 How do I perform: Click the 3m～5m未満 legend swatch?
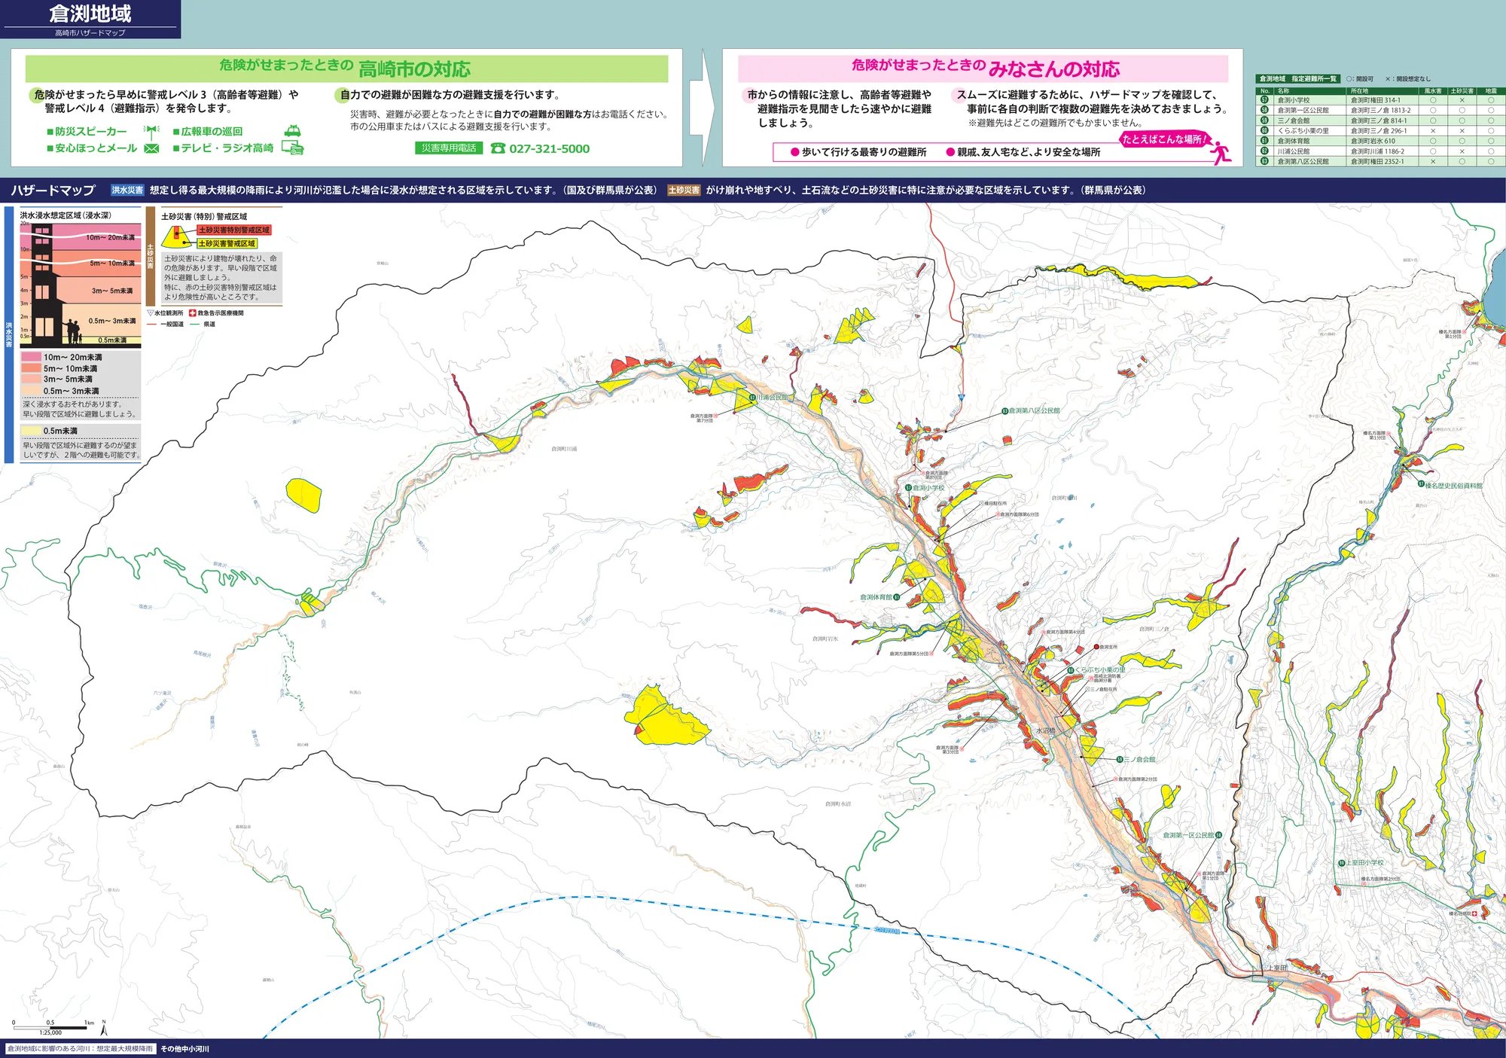(x=31, y=379)
